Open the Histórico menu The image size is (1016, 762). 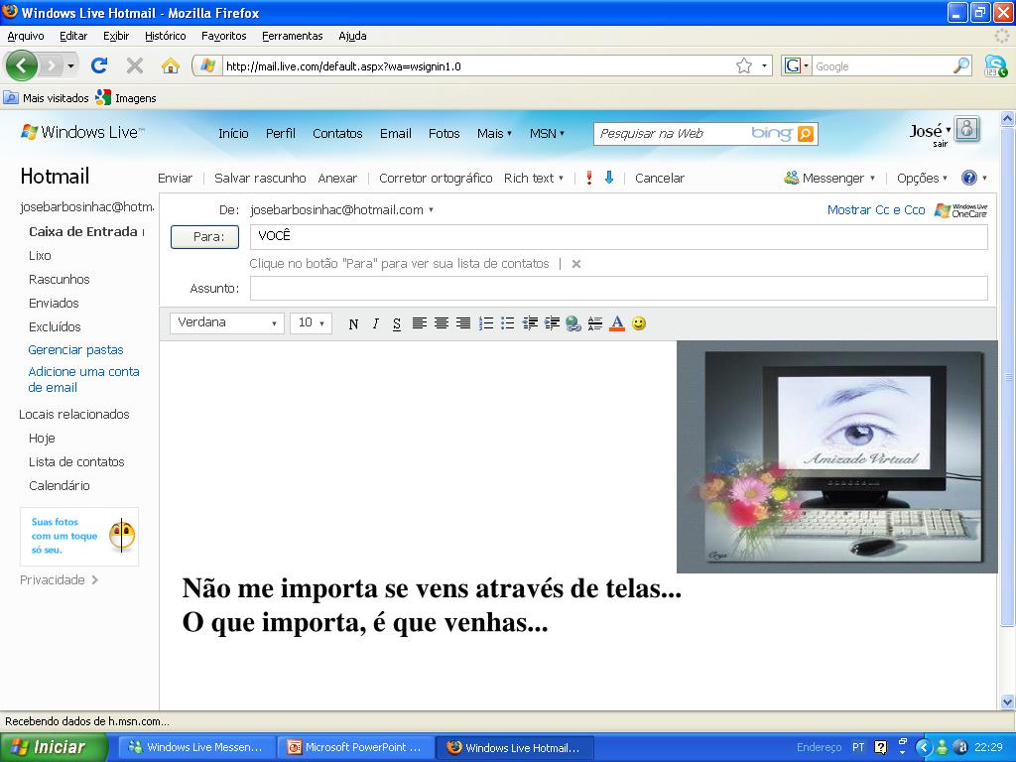coord(166,36)
